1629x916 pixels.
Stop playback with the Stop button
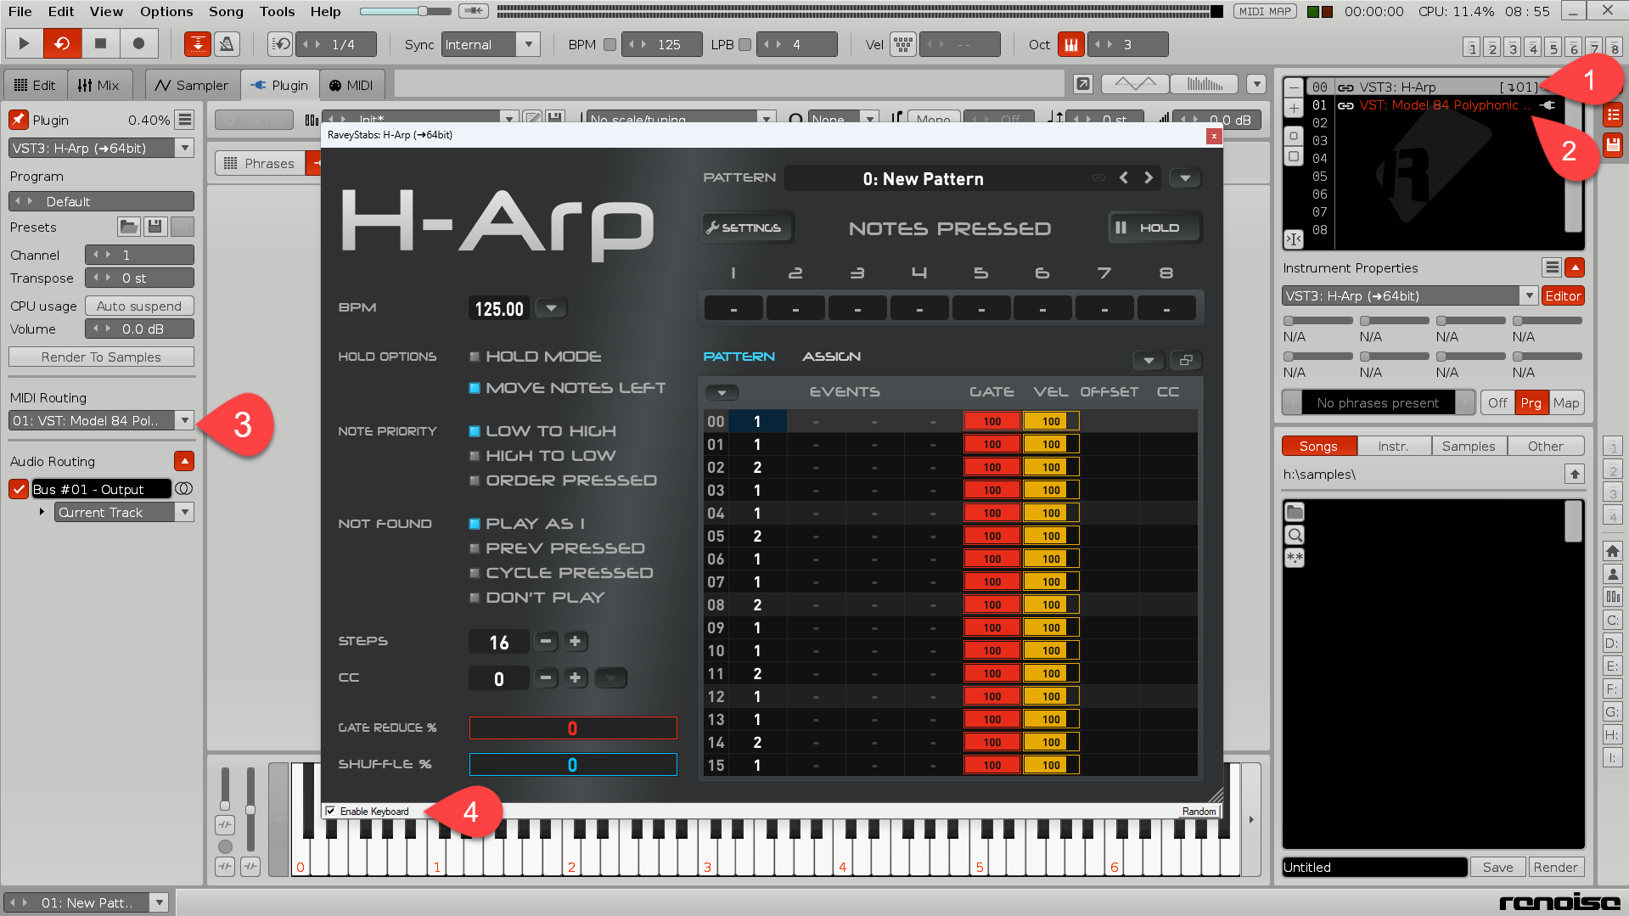tap(100, 43)
